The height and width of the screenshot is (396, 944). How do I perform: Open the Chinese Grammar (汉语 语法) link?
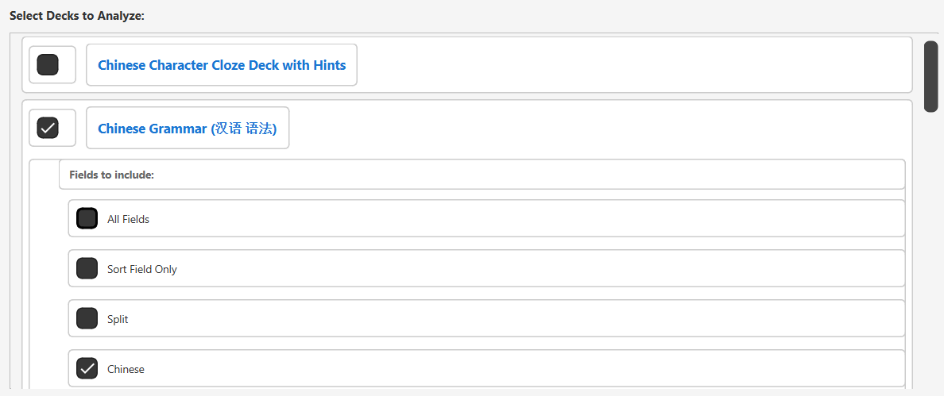point(187,128)
